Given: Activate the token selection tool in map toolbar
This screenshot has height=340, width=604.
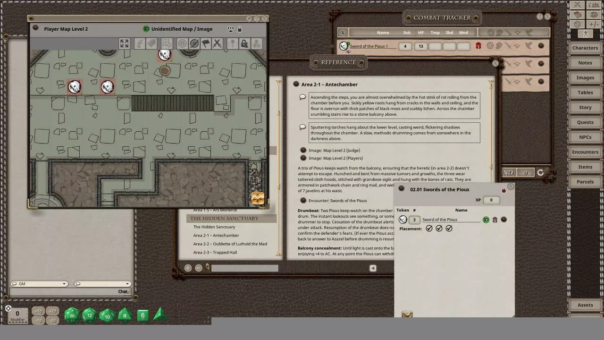Looking at the screenshot, I should pyautogui.click(x=167, y=43).
